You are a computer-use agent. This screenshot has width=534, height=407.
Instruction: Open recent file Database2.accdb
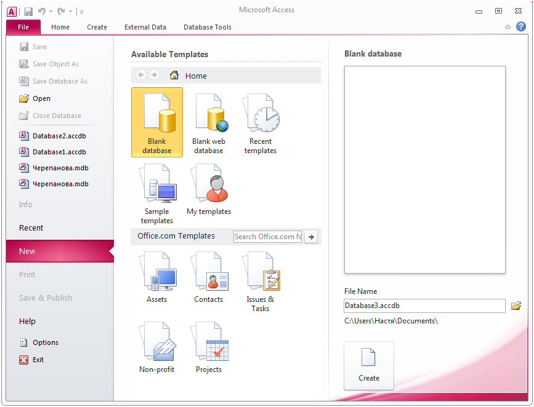click(52, 136)
